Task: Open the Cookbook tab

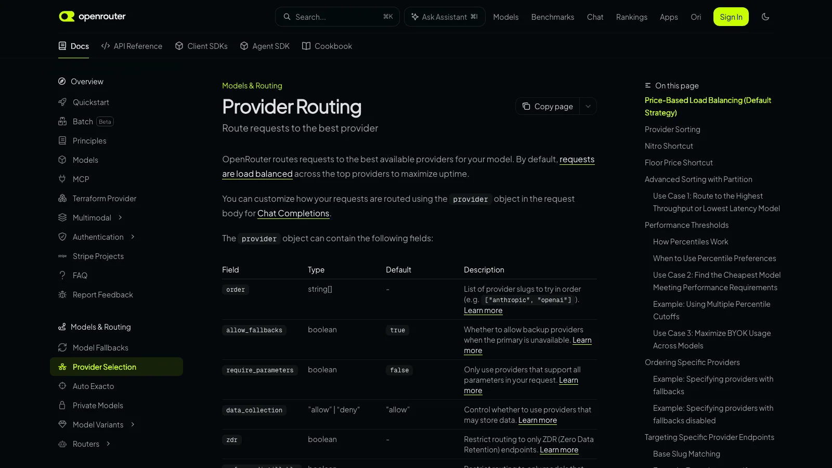Action: coord(327,46)
